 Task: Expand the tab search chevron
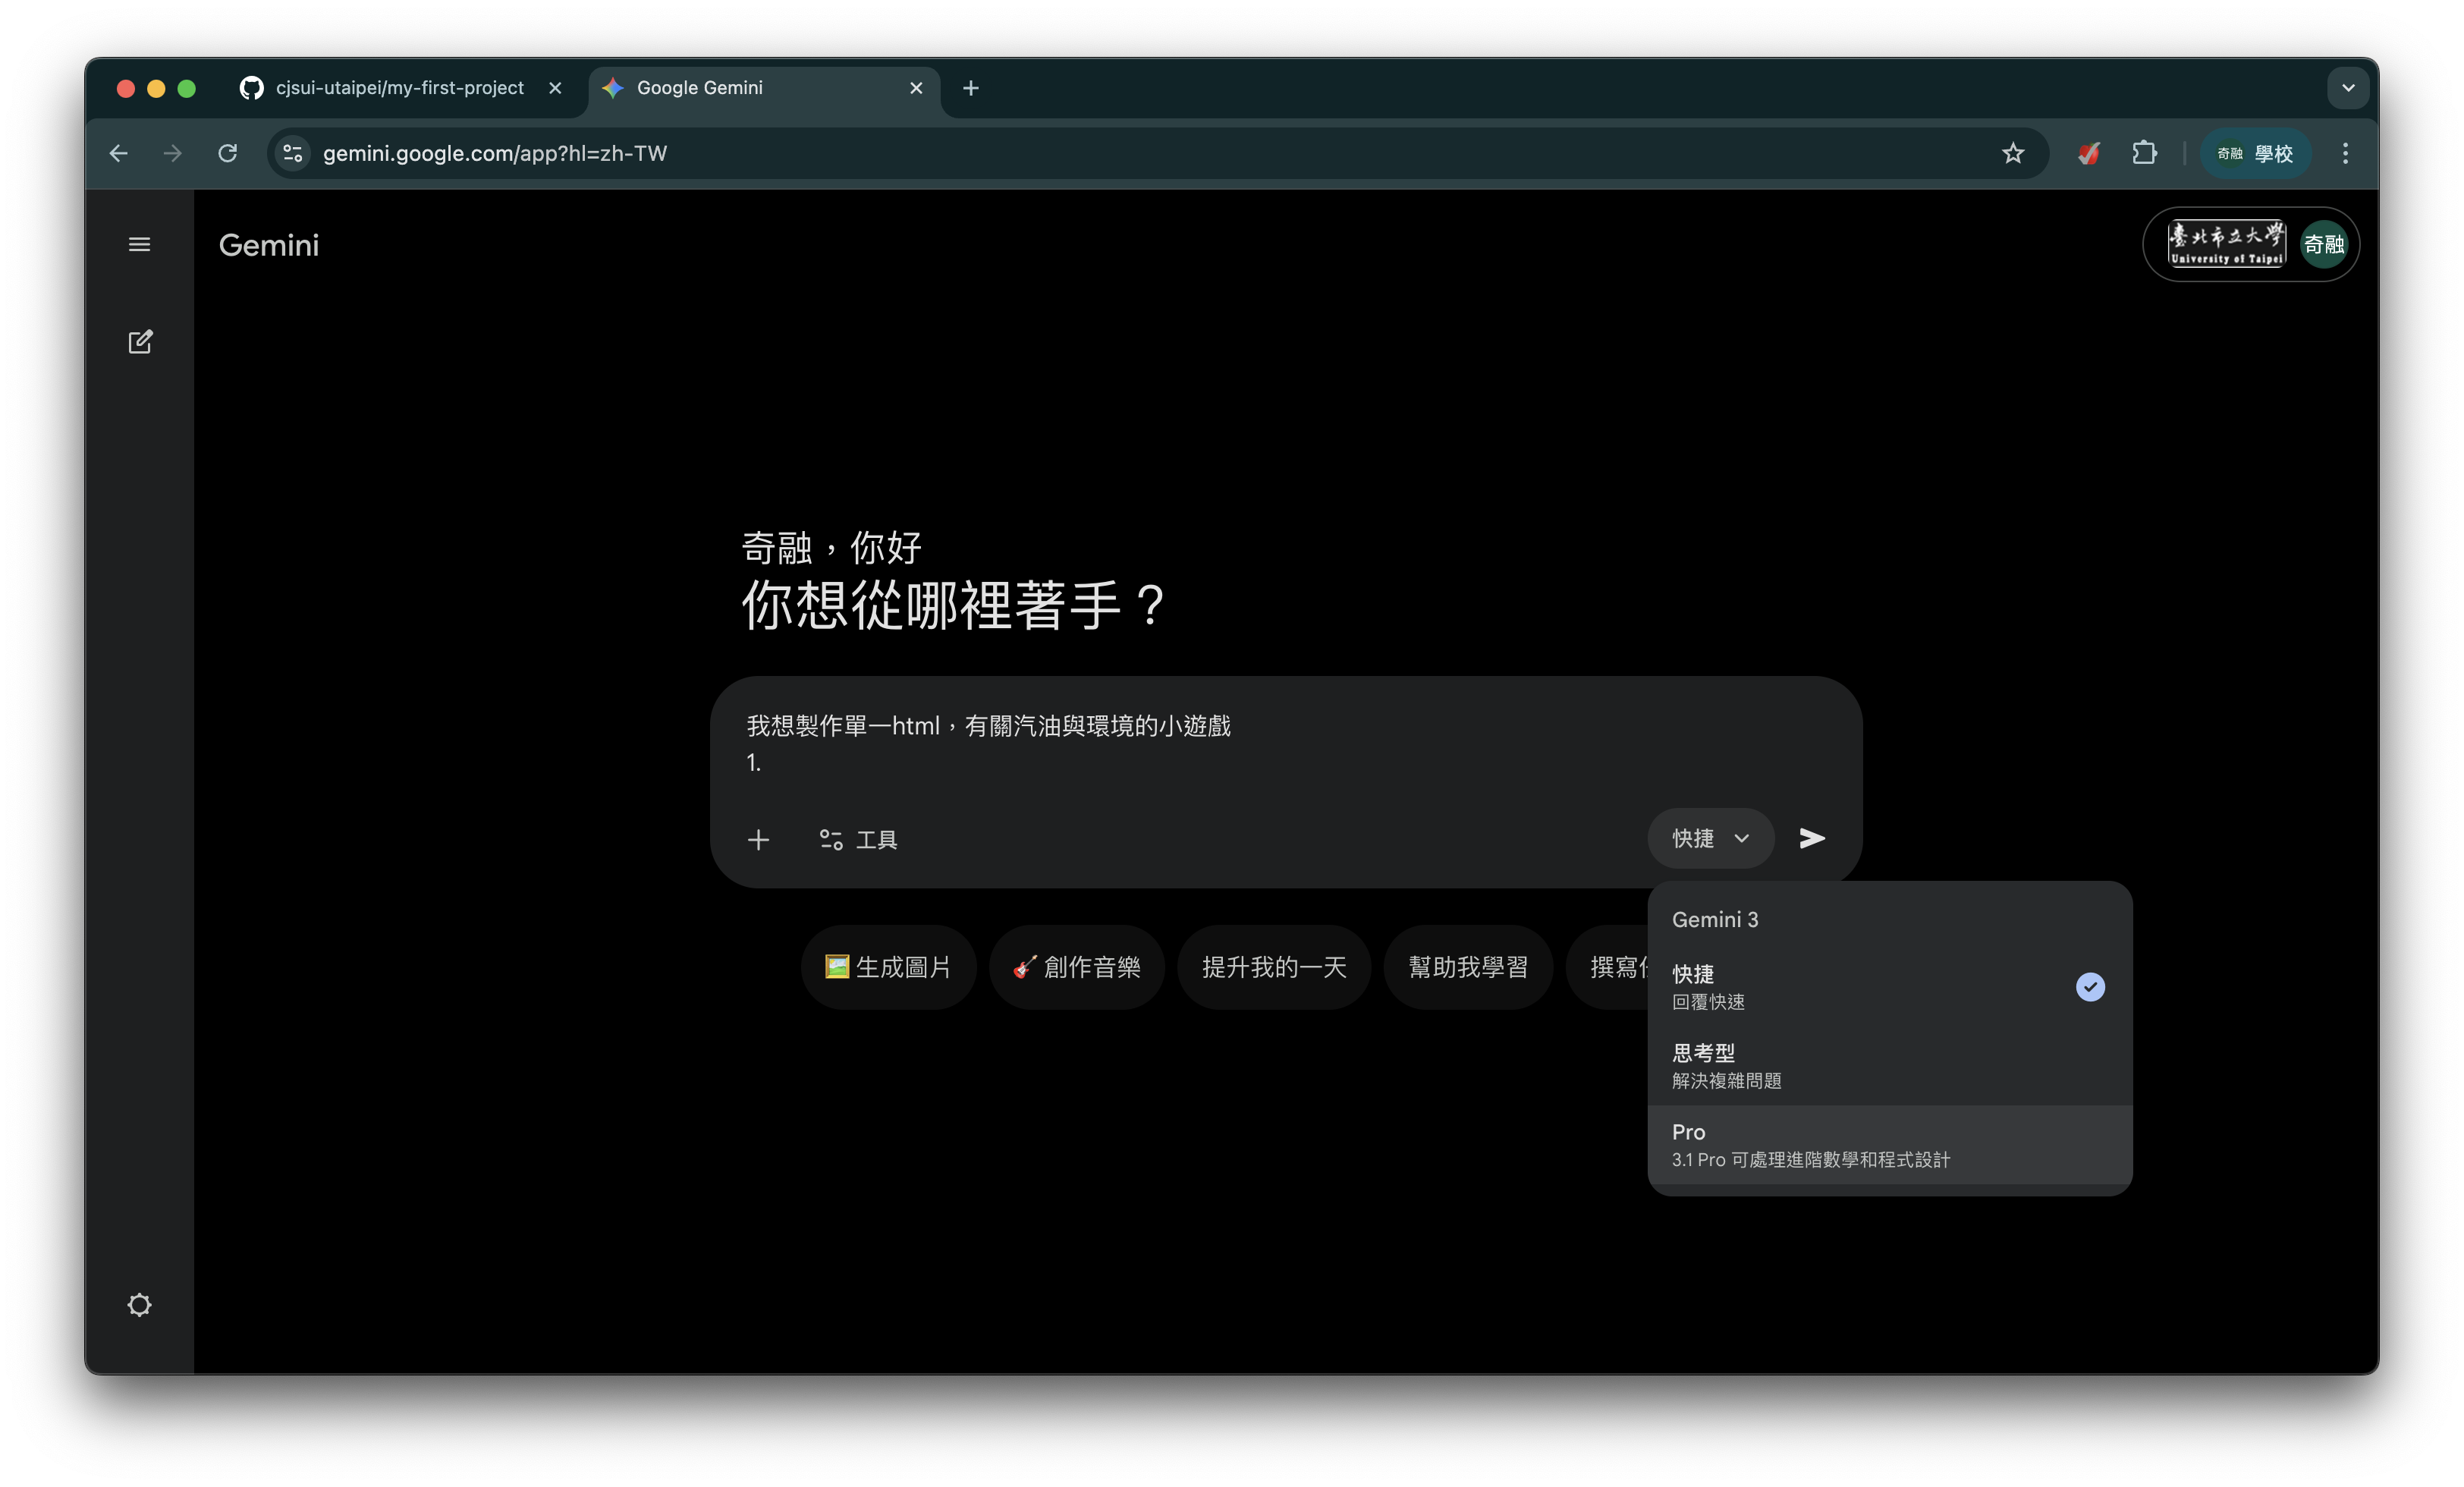coord(2348,88)
